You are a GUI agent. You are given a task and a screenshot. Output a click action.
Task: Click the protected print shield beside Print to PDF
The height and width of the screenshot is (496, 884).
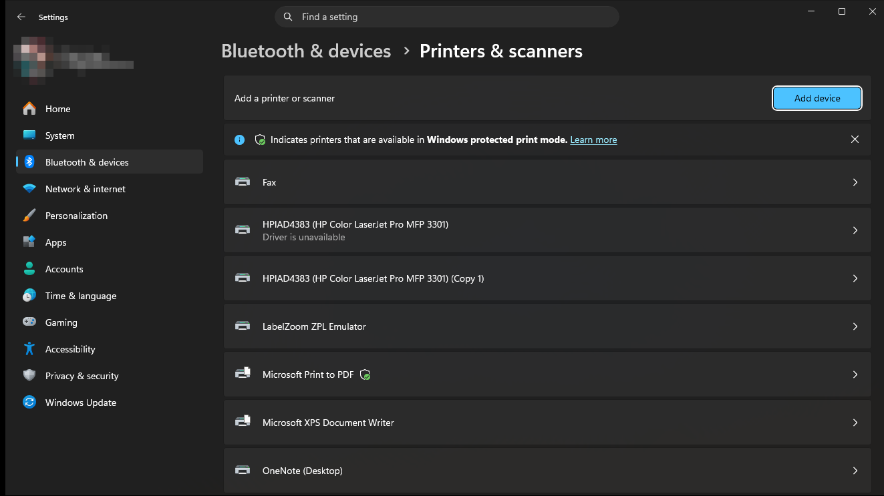click(x=365, y=375)
